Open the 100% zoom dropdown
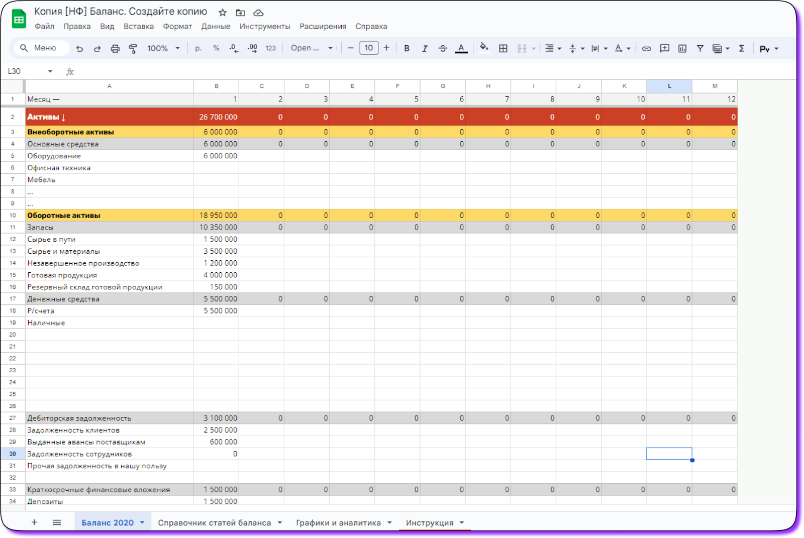The width and height of the screenshot is (804, 538). point(163,49)
